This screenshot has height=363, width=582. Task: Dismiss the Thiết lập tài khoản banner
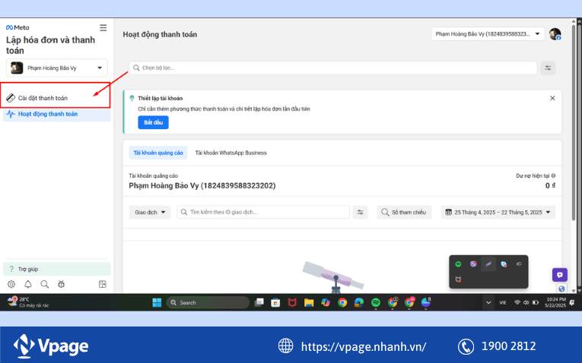(552, 98)
